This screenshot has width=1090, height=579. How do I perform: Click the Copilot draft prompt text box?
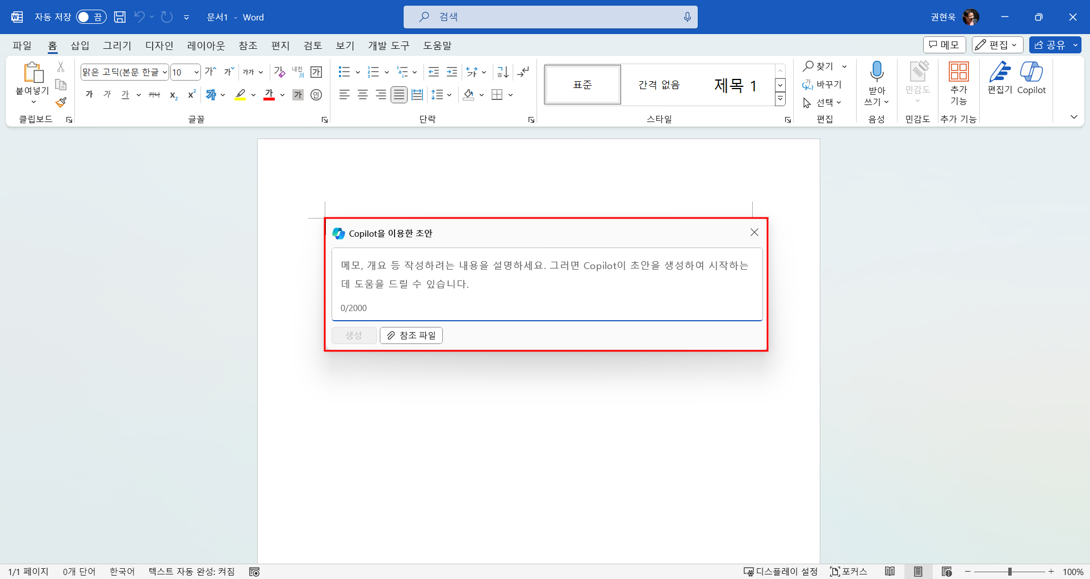click(547, 284)
